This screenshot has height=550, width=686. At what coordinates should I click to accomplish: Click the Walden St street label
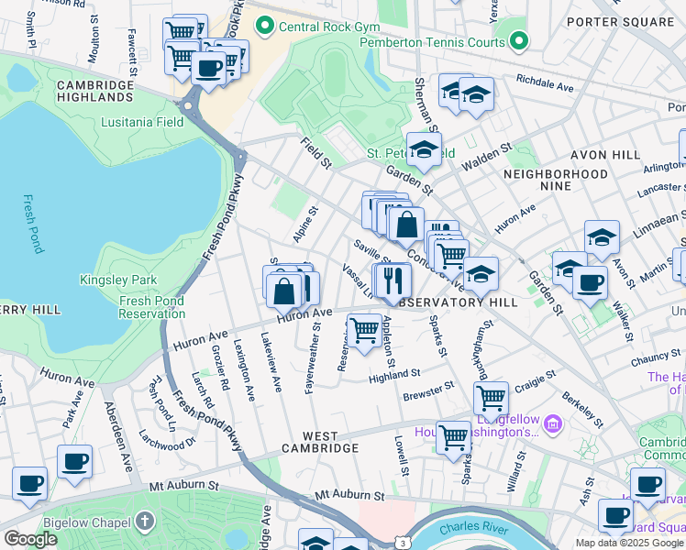(x=486, y=157)
